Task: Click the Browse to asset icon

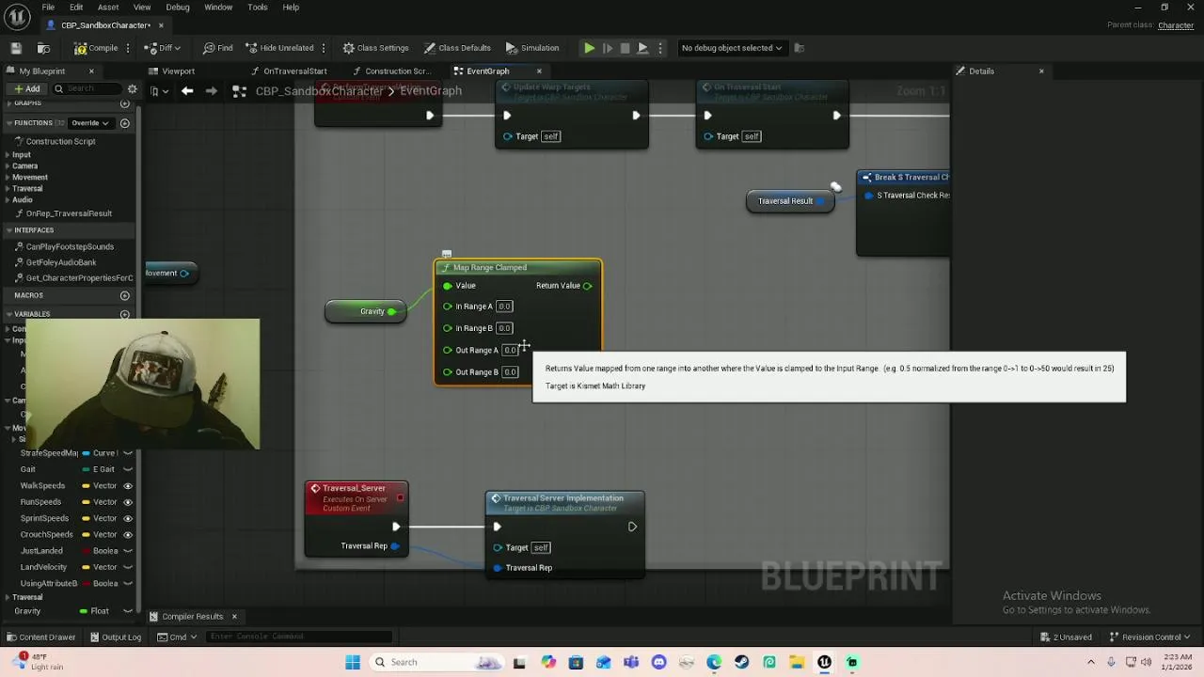Action: pyautogui.click(x=43, y=48)
